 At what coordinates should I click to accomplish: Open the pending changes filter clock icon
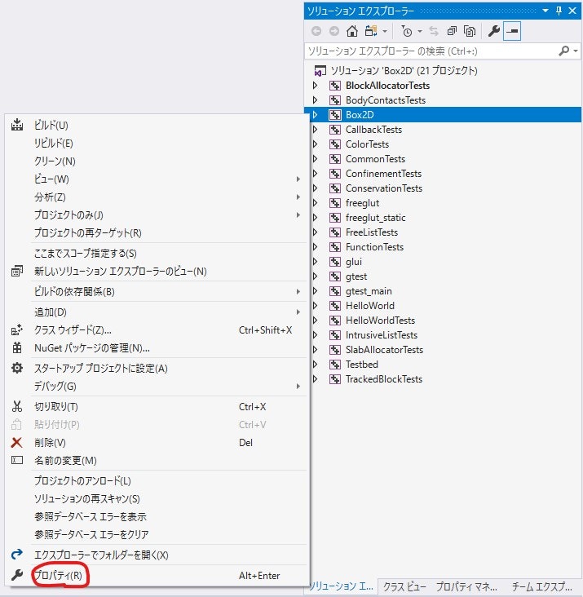pyautogui.click(x=406, y=31)
